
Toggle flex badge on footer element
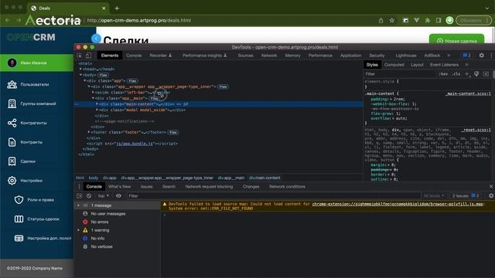pos(172,132)
